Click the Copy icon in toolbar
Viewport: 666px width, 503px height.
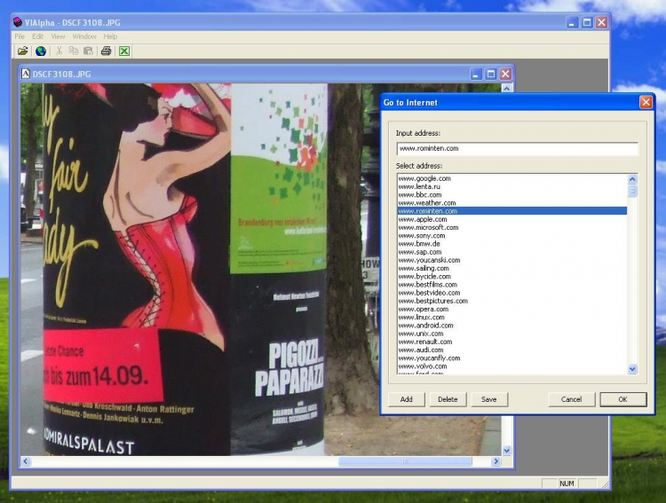click(74, 51)
